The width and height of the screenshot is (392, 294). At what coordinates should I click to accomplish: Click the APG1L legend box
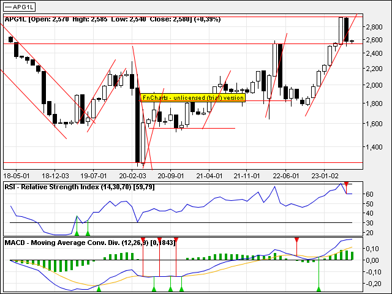pyautogui.click(x=19, y=7)
